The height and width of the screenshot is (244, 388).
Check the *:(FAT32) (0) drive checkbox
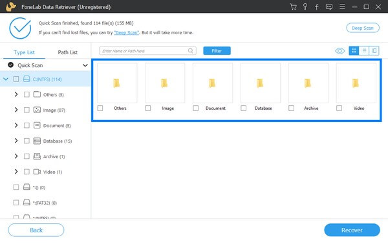click(16, 203)
